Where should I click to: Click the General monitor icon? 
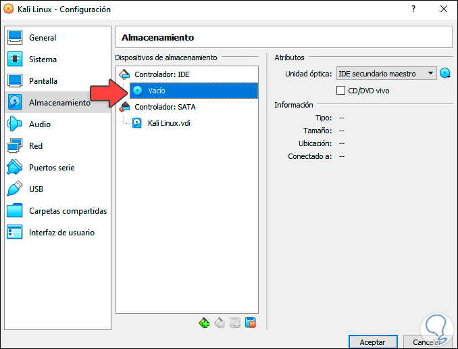[x=15, y=38]
